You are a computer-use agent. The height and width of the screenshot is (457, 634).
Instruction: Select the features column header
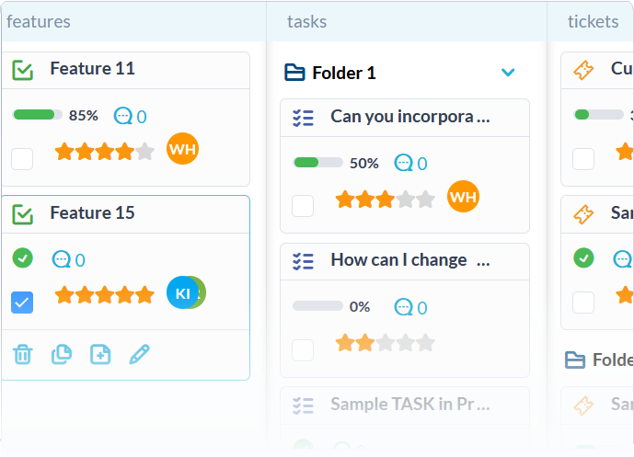pyautogui.click(x=39, y=21)
